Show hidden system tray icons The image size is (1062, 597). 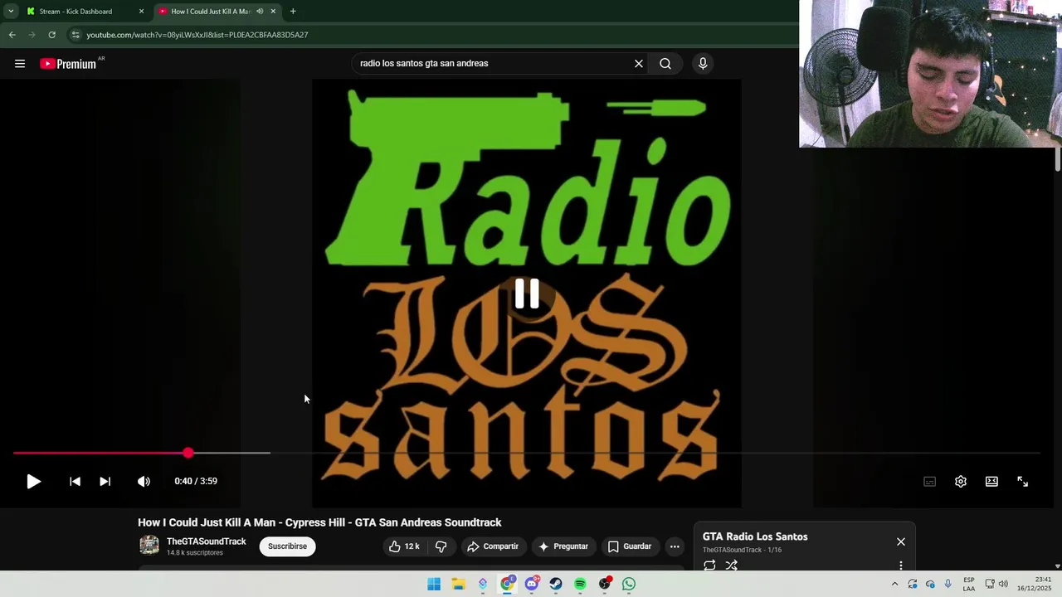(894, 585)
